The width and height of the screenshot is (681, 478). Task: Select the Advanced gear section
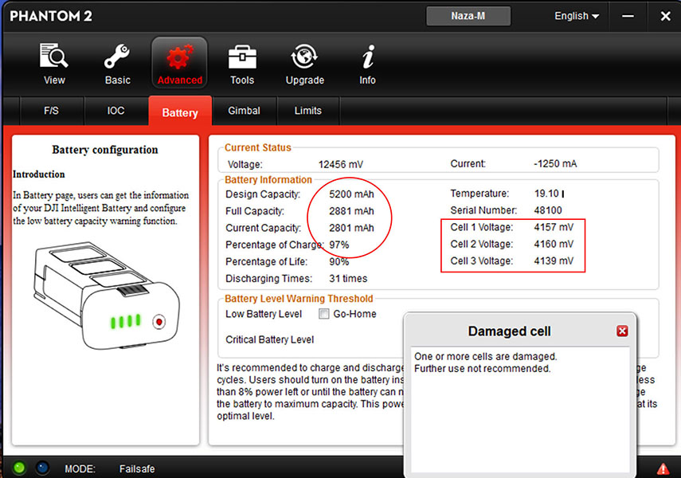[x=179, y=63]
